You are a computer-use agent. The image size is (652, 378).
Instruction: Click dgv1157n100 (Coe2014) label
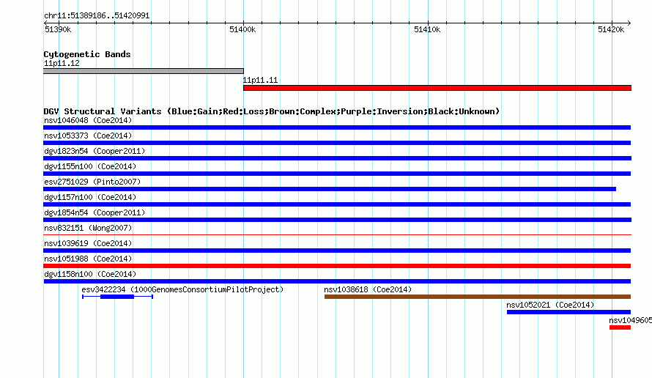pos(90,198)
